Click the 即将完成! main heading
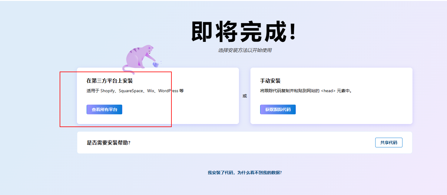This screenshot has height=195, width=447. pyautogui.click(x=244, y=32)
